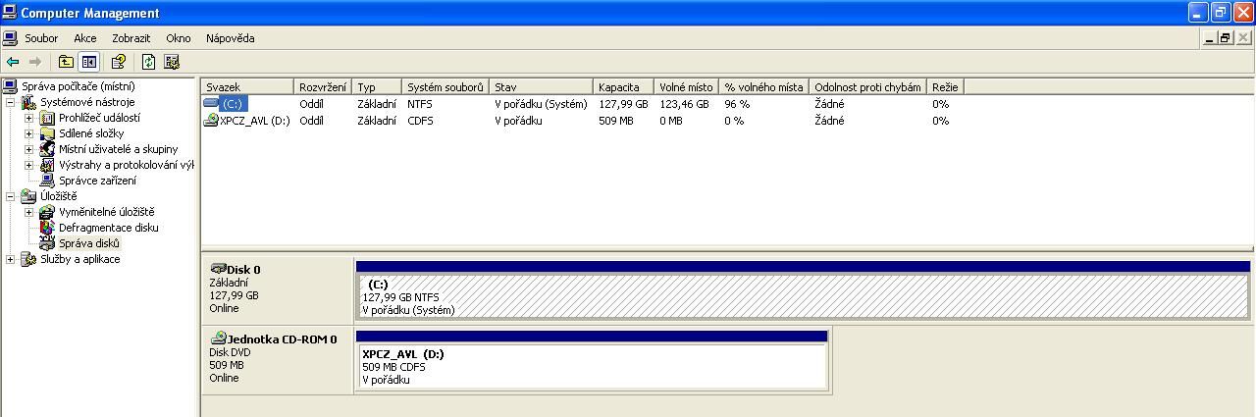Sort volumes by the Kapacita column header
Viewport: 1256px width, 417px height.
click(x=623, y=87)
